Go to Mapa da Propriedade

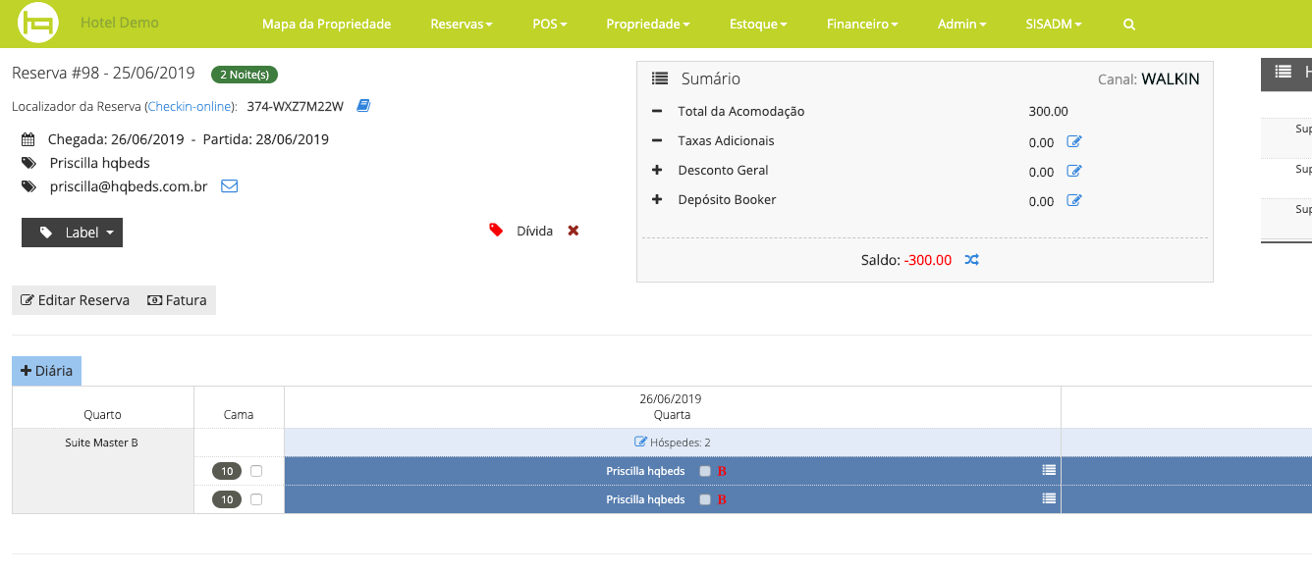pyautogui.click(x=326, y=25)
